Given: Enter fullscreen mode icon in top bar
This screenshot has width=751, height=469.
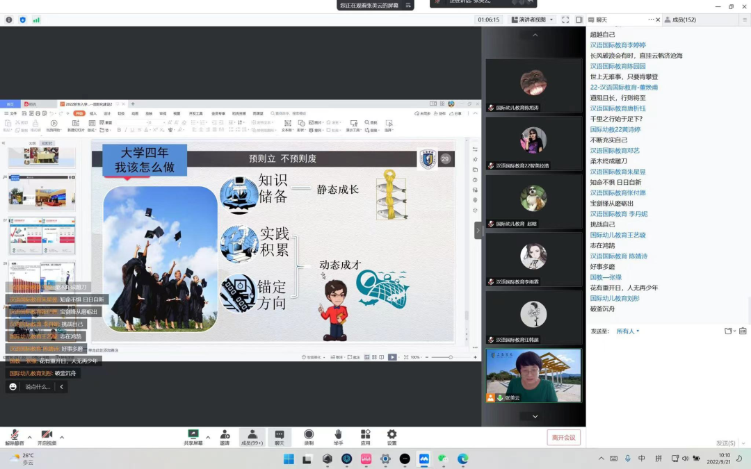Looking at the screenshot, I should [565, 20].
